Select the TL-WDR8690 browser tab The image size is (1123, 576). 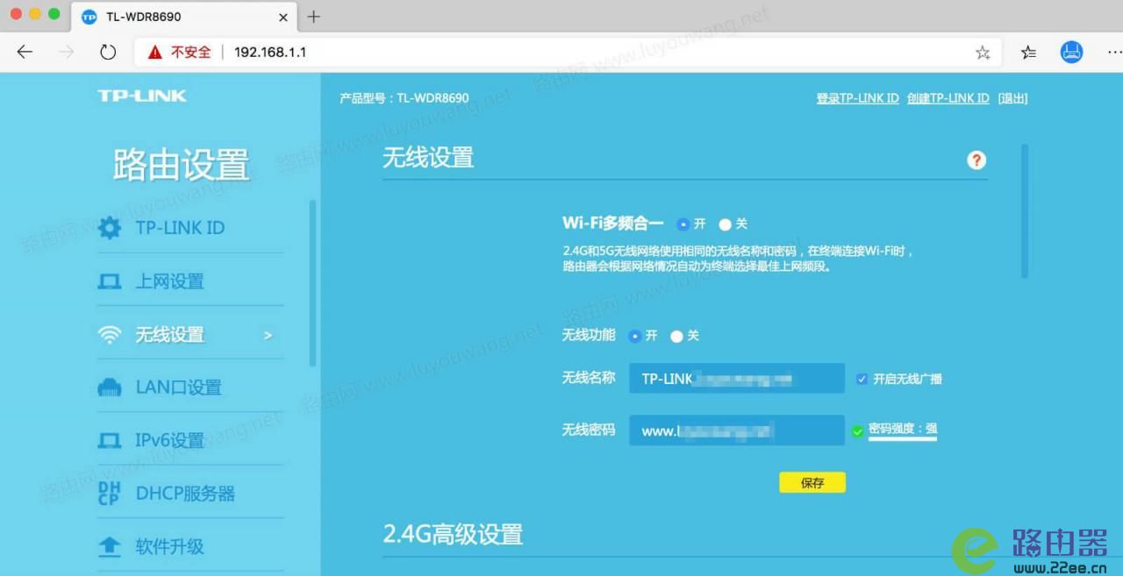[x=184, y=17]
